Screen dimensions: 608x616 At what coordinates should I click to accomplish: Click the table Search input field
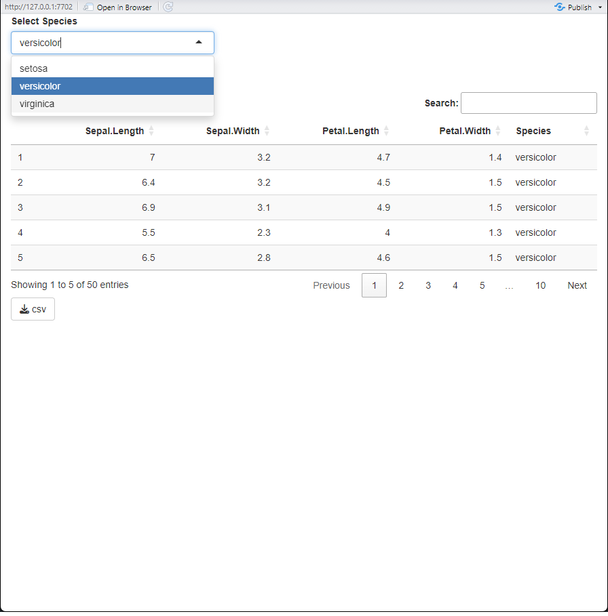529,103
